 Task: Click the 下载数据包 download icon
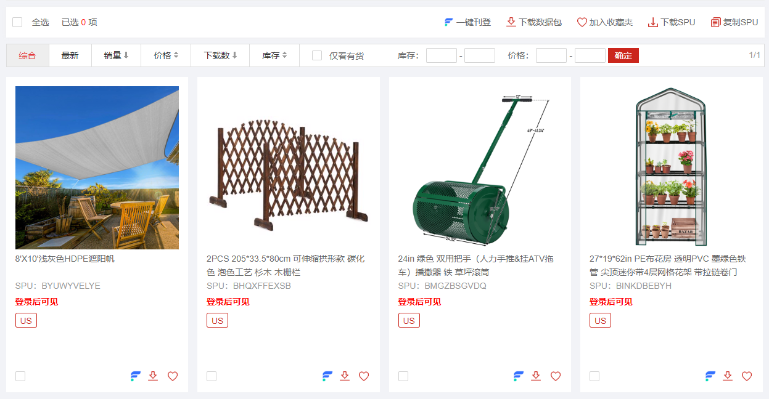pos(511,22)
